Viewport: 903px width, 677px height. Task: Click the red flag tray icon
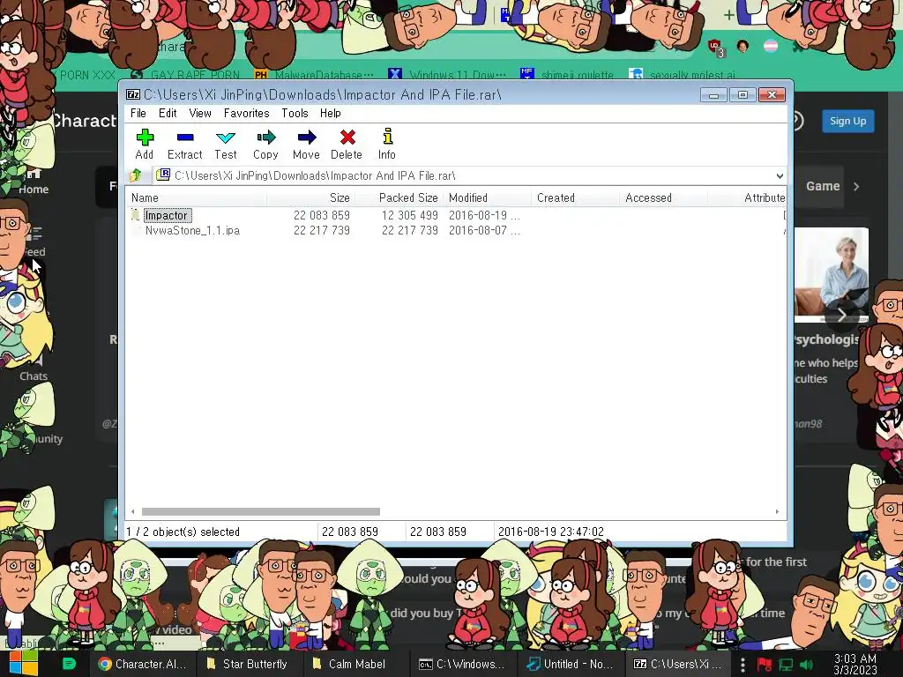click(765, 665)
